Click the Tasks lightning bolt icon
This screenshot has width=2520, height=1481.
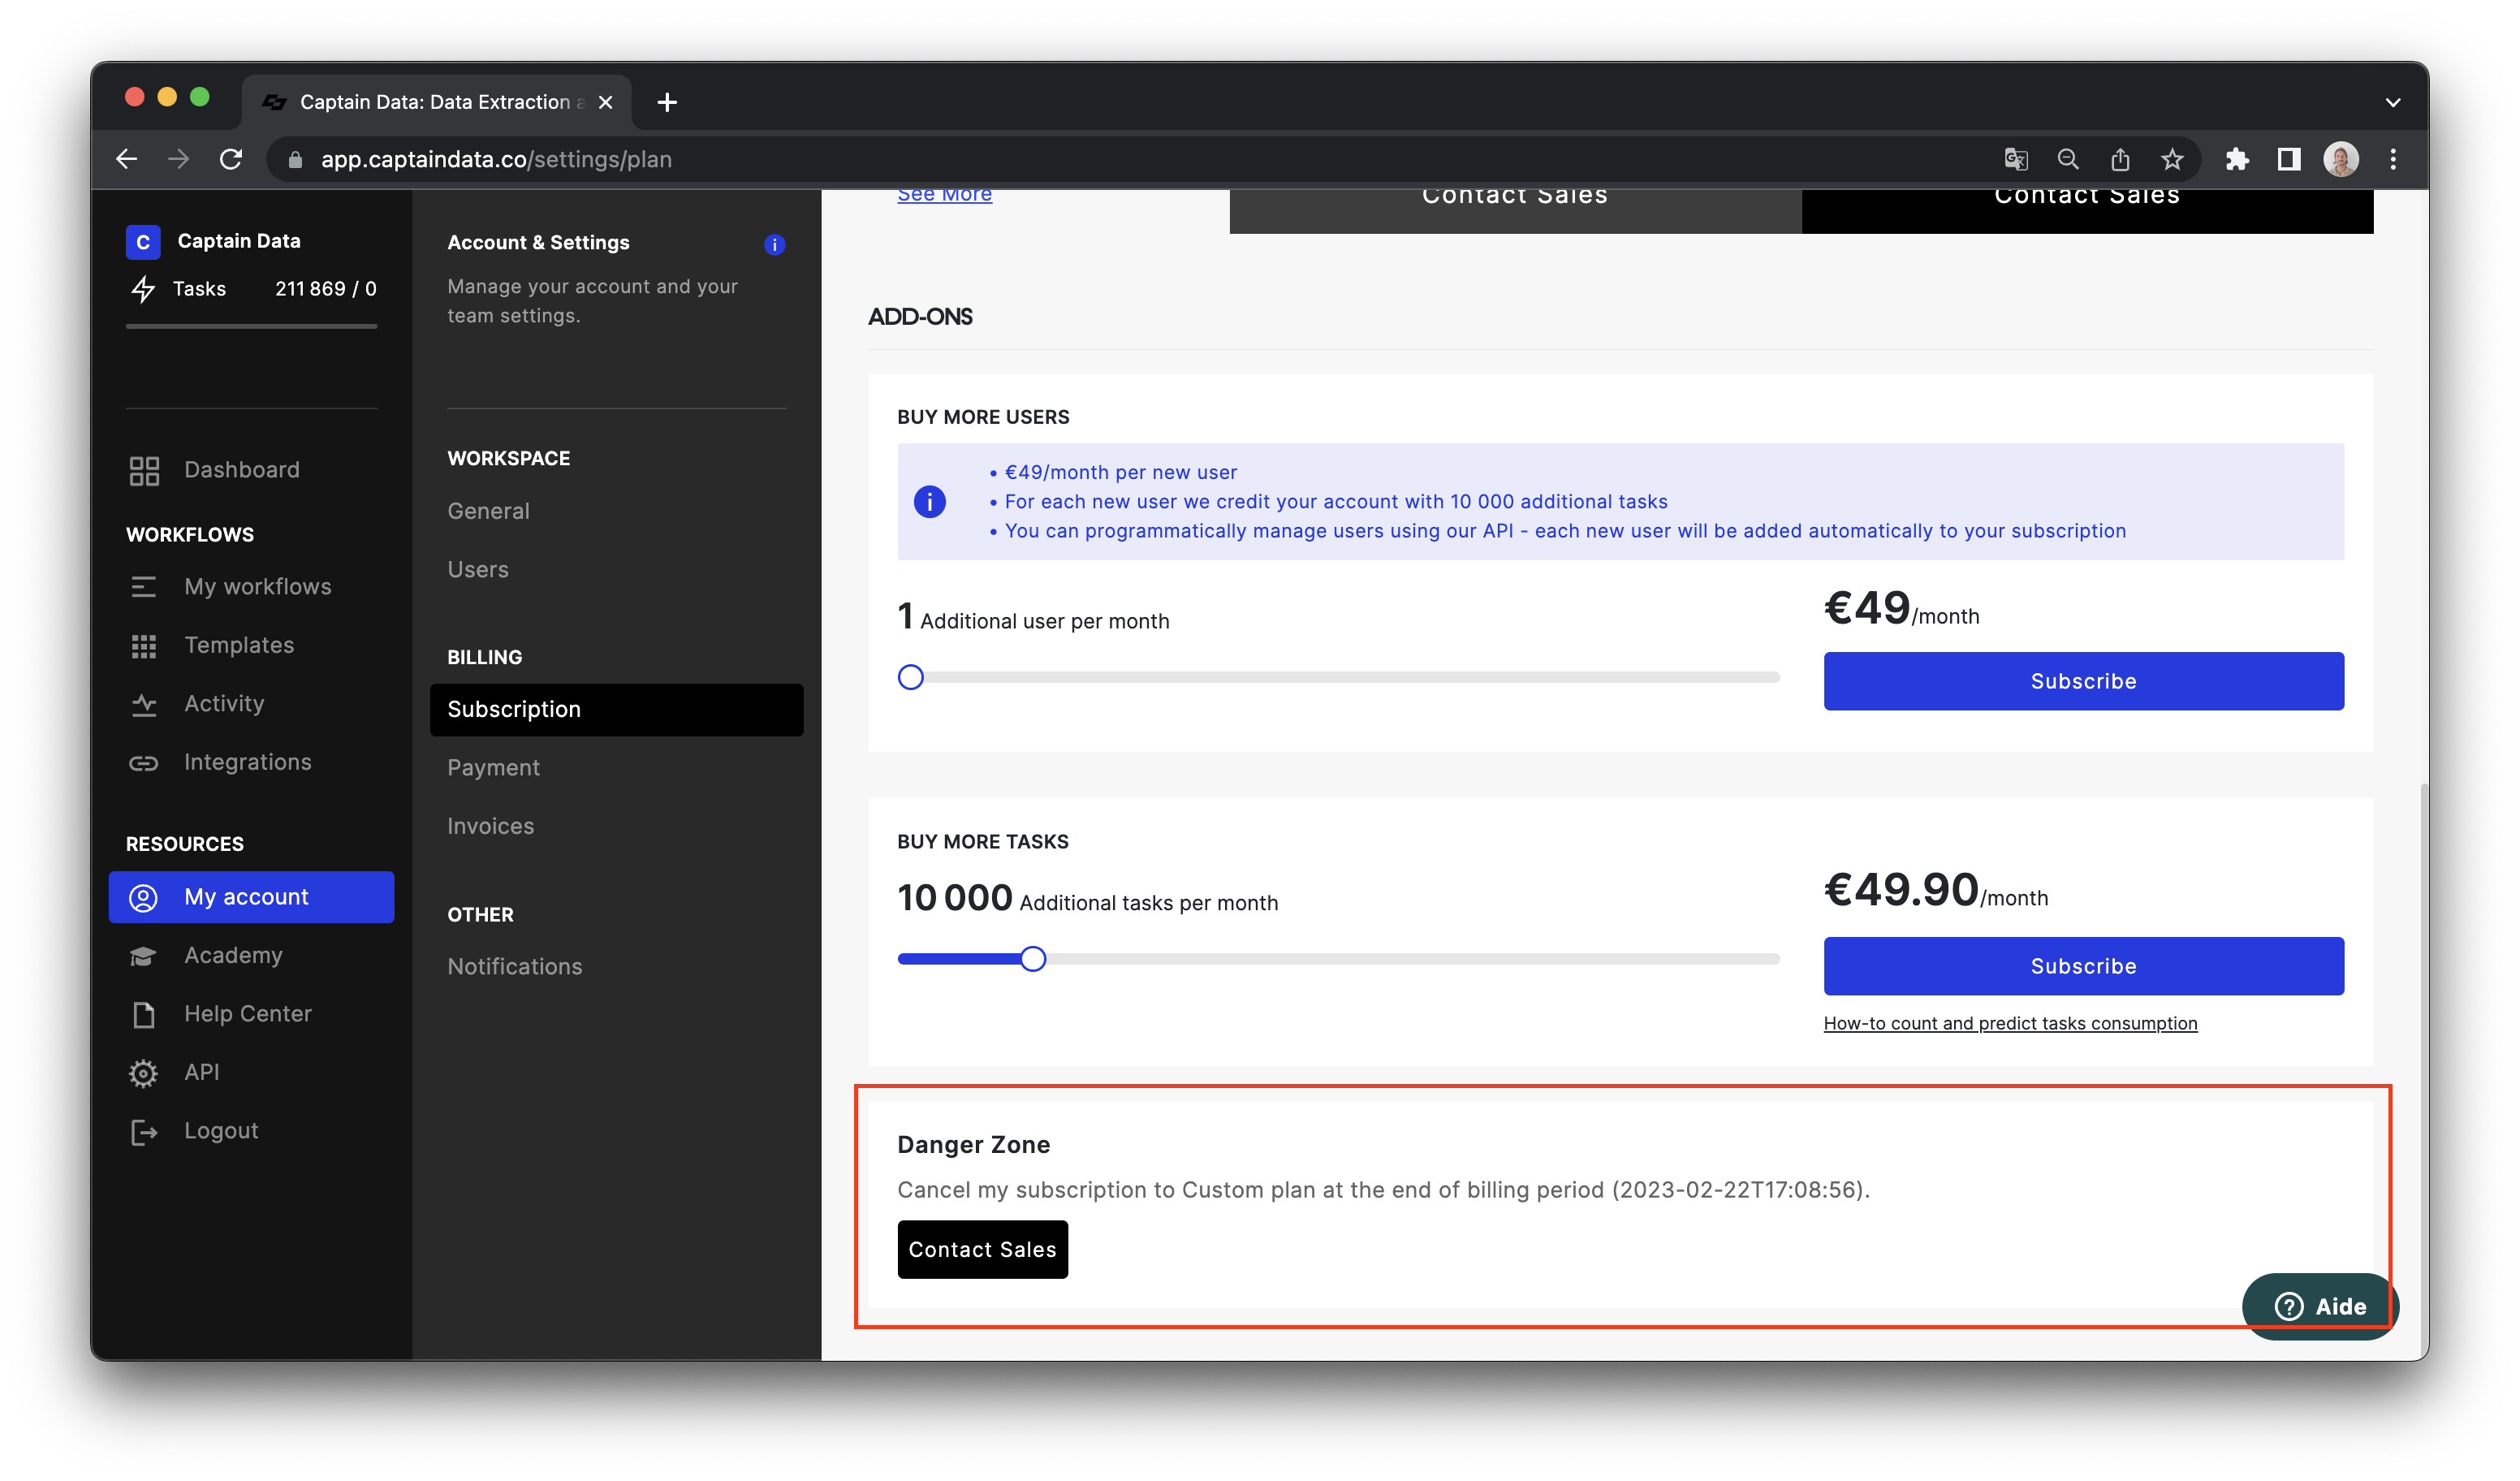point(143,289)
